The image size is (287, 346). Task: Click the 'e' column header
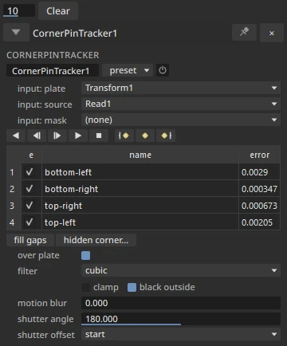point(31,155)
